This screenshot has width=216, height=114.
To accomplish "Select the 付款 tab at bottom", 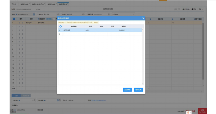I will (16, 96).
